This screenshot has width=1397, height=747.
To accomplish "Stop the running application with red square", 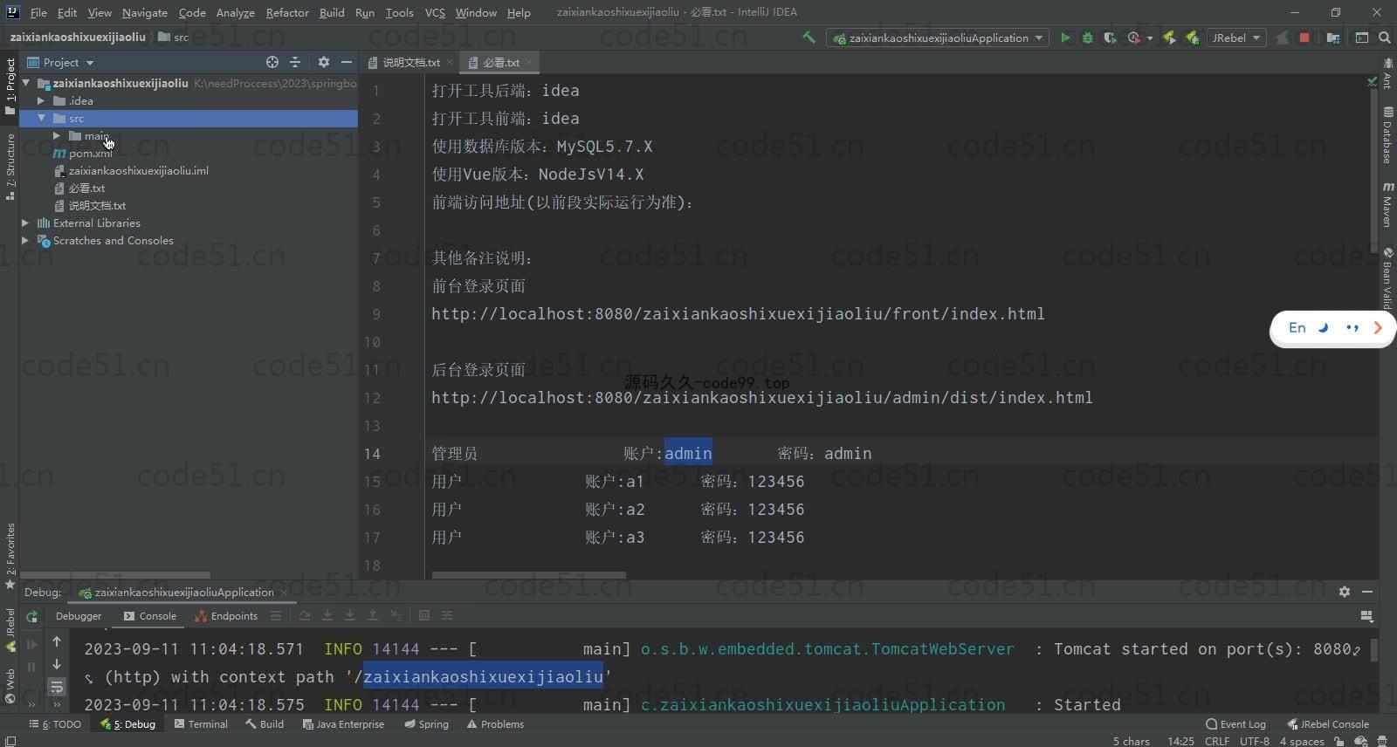I will 1304,38.
